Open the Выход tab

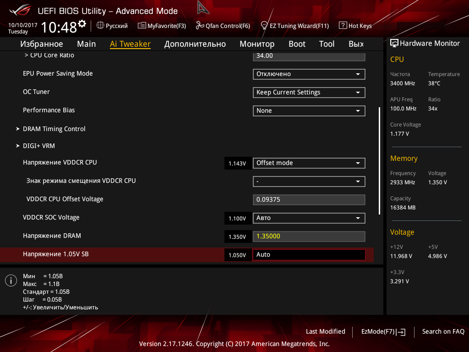pyautogui.click(x=356, y=44)
